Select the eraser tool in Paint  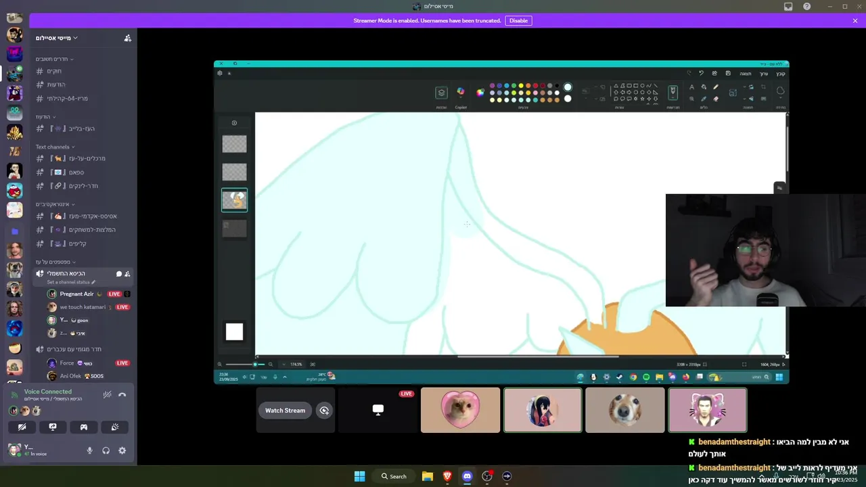coord(716,99)
